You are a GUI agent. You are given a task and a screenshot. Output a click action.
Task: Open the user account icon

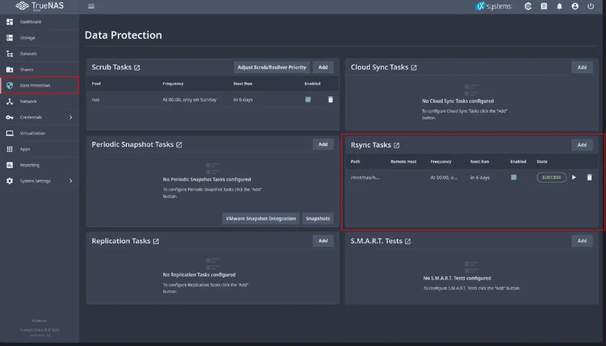(x=575, y=6)
